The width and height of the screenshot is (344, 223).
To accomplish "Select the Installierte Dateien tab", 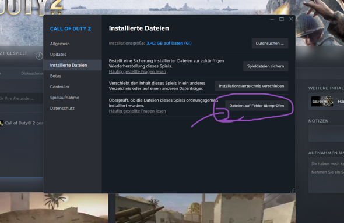I will pyautogui.click(x=68, y=65).
